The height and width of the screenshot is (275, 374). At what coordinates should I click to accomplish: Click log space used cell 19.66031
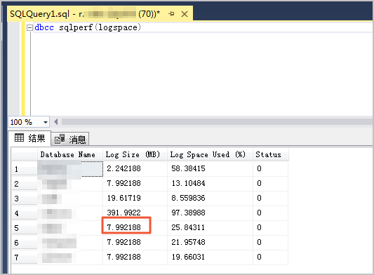[x=210, y=257]
